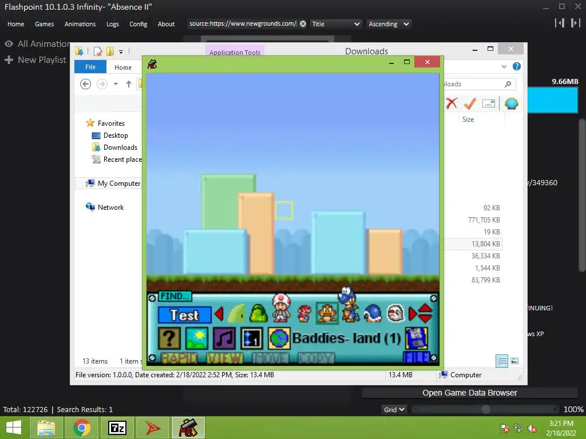
Task: Toggle the Flashpoint left sidebar icon
Action: pyautogui.click(x=560, y=23)
